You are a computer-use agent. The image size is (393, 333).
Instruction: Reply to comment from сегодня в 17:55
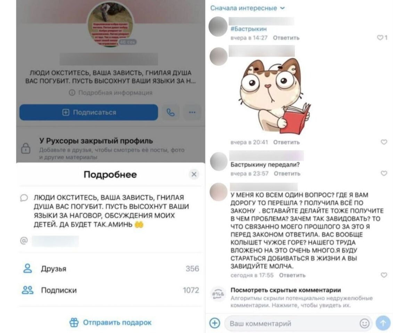click(x=292, y=275)
